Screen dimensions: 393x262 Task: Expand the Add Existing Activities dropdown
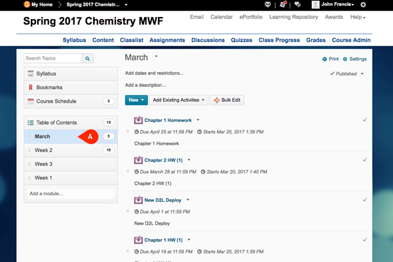point(179,100)
